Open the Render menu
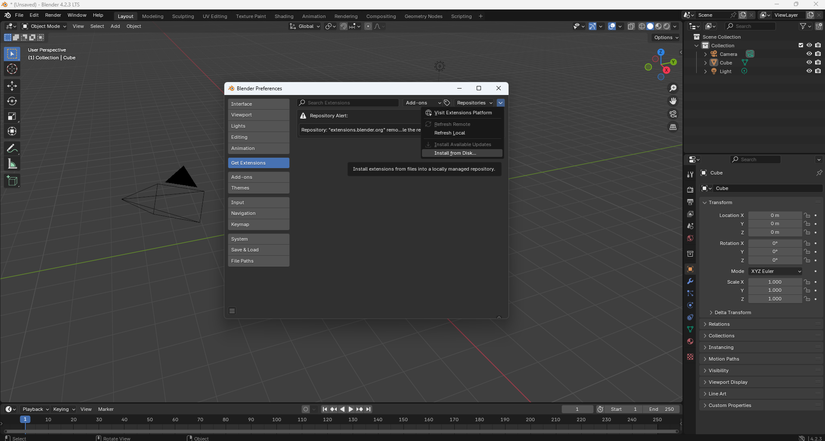The image size is (825, 441). click(53, 15)
